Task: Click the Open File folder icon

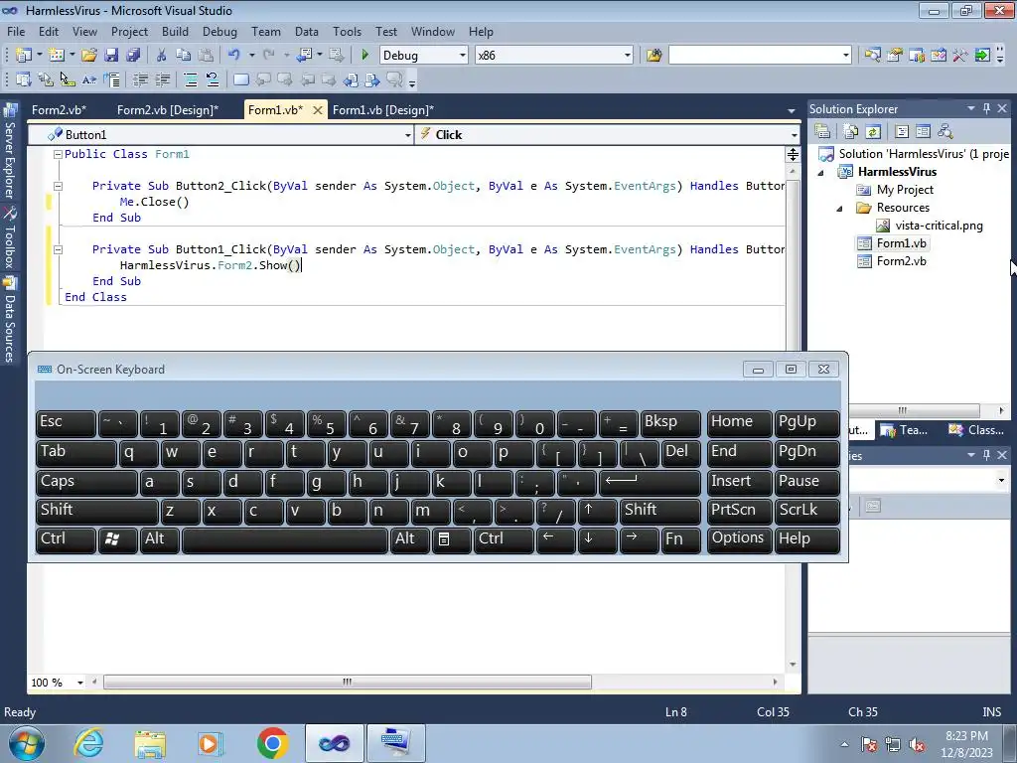Action: (x=89, y=56)
